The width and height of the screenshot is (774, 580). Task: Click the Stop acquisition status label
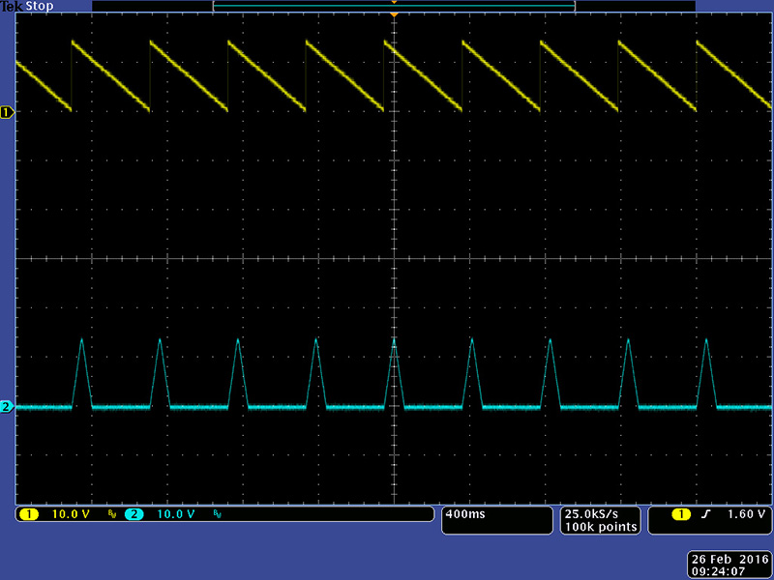click(39, 6)
